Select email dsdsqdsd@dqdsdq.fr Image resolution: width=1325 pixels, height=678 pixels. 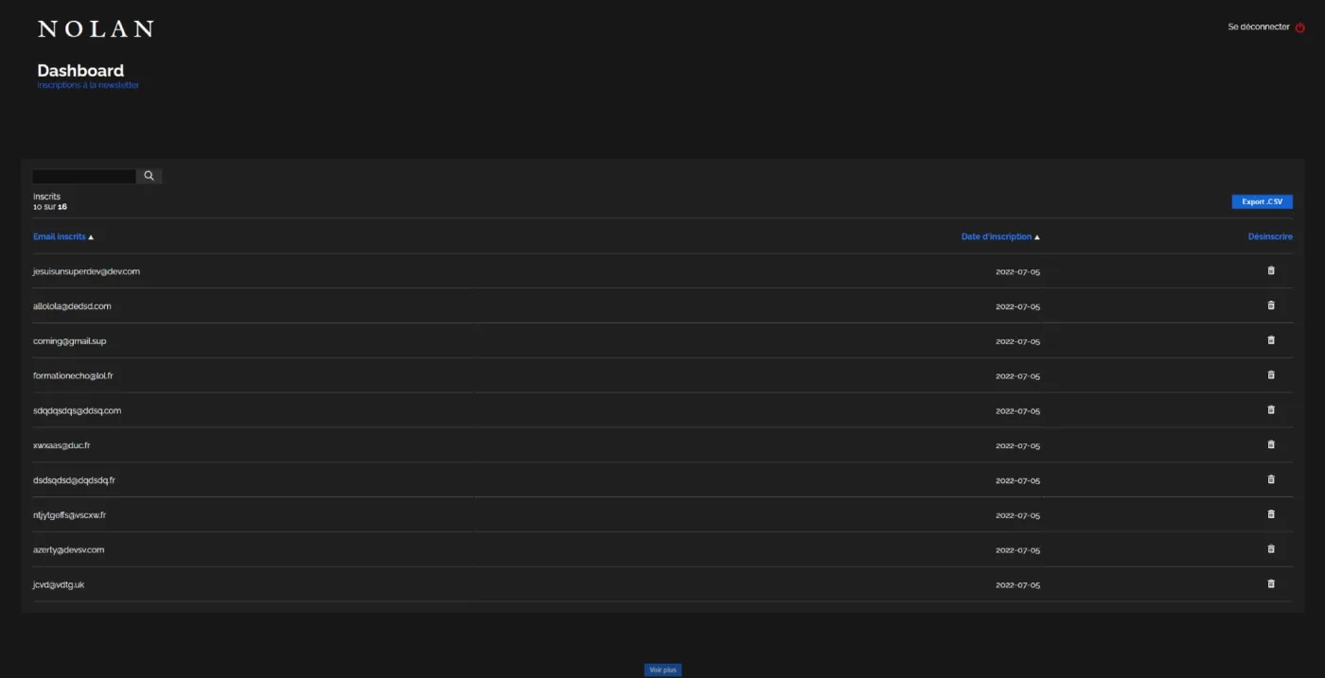74,480
